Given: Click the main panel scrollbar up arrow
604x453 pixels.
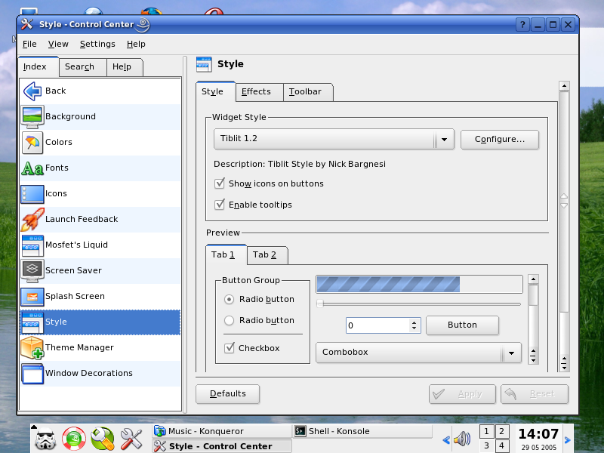Looking at the screenshot, I should pos(564,86).
